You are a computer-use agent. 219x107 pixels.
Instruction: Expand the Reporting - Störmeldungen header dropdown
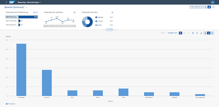tap(40, 2)
